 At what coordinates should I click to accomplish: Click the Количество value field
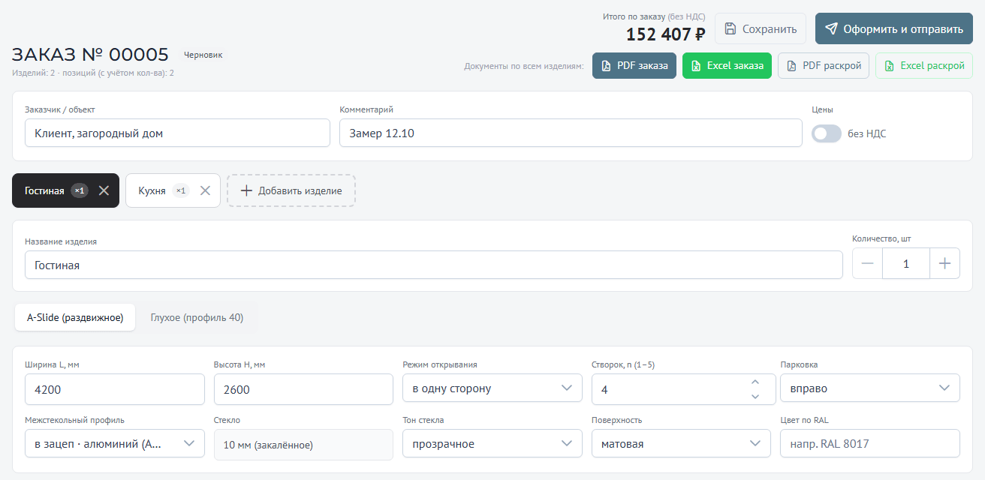[x=906, y=263]
